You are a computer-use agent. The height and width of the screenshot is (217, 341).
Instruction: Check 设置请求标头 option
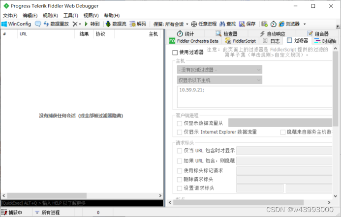[x=180, y=189]
